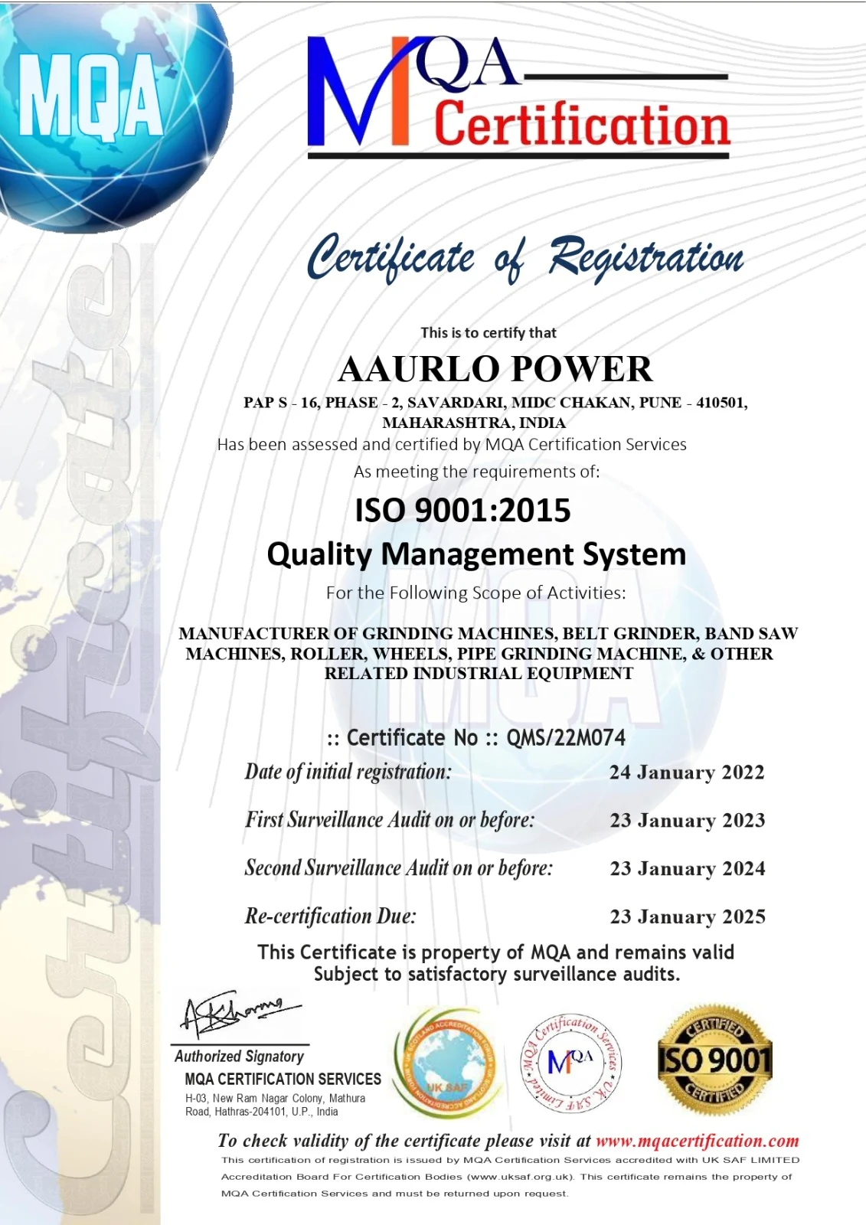Click the First Surveillance Audit label
866x1225 pixels.
pos(390,820)
